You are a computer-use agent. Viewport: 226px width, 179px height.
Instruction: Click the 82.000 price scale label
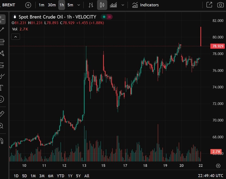pyautogui.click(x=218, y=21)
